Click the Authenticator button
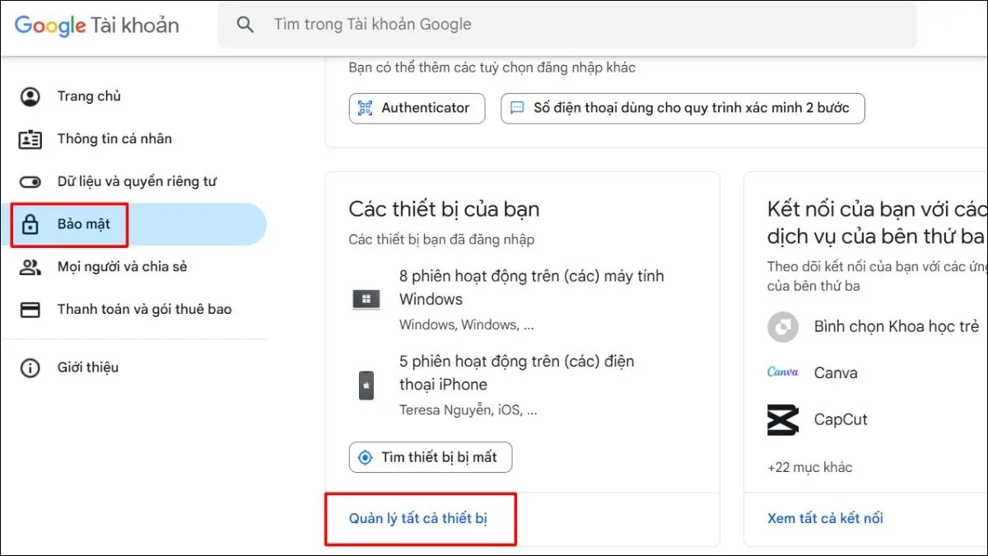Viewport: 988px width, 556px height. (x=417, y=108)
